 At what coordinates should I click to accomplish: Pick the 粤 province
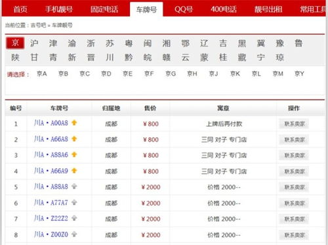(x=129, y=43)
